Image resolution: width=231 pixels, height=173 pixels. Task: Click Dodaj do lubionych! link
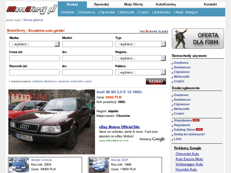[189, 134]
